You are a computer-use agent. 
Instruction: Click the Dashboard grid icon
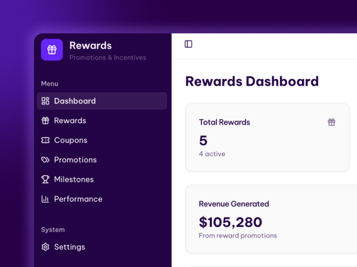pos(45,101)
